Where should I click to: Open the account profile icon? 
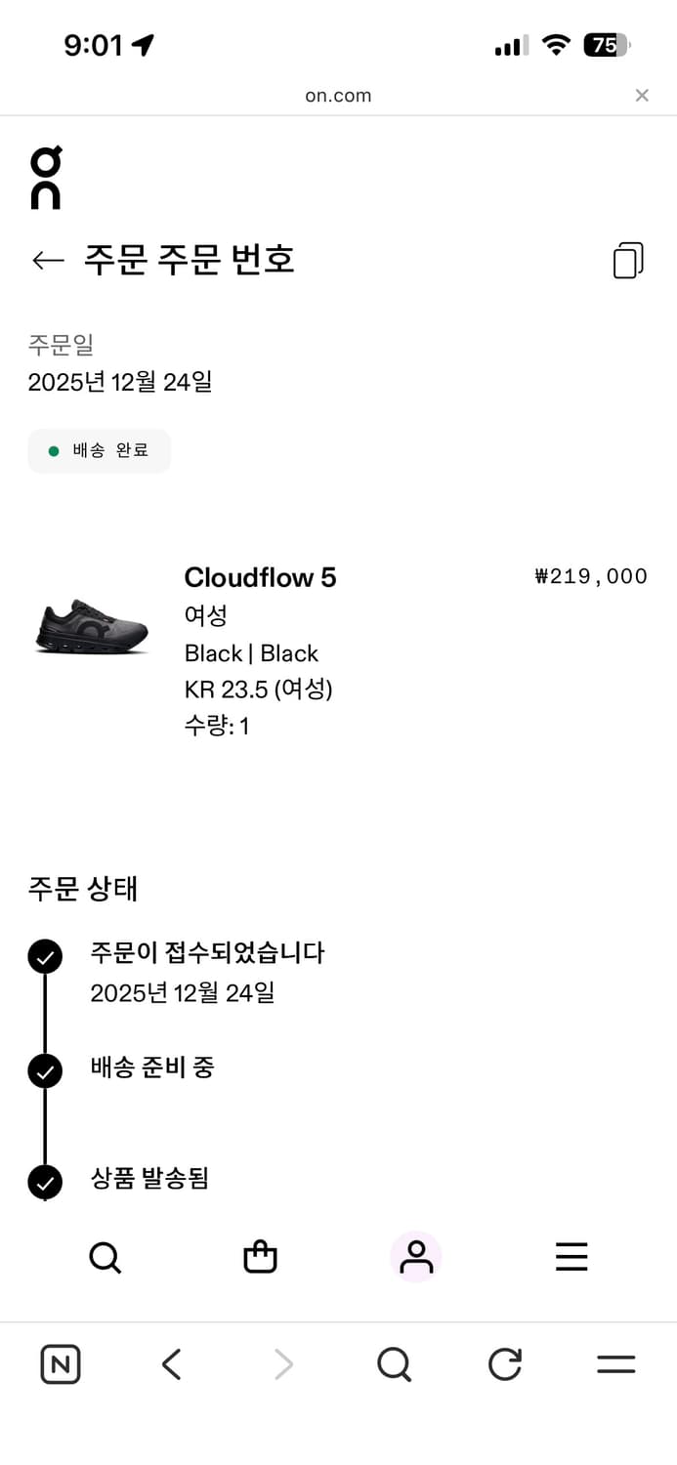tap(416, 1257)
